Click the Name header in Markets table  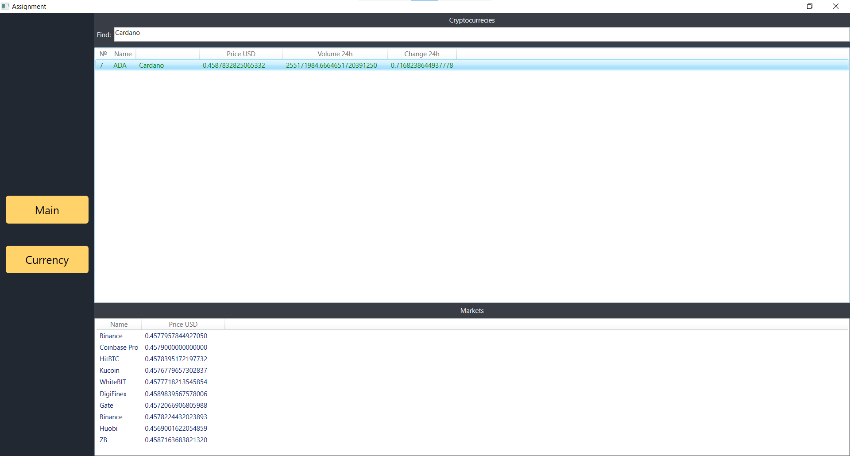tap(119, 325)
